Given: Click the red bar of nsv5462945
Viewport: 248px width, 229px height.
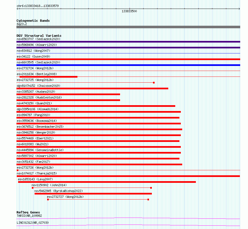Looking at the screenshot, I should [93, 194].
